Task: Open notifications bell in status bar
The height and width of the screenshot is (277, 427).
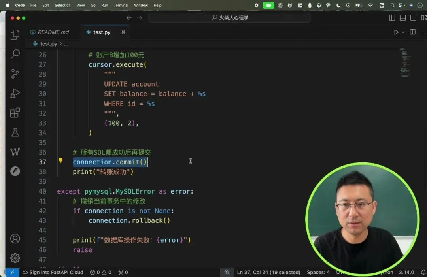Action: point(423,272)
